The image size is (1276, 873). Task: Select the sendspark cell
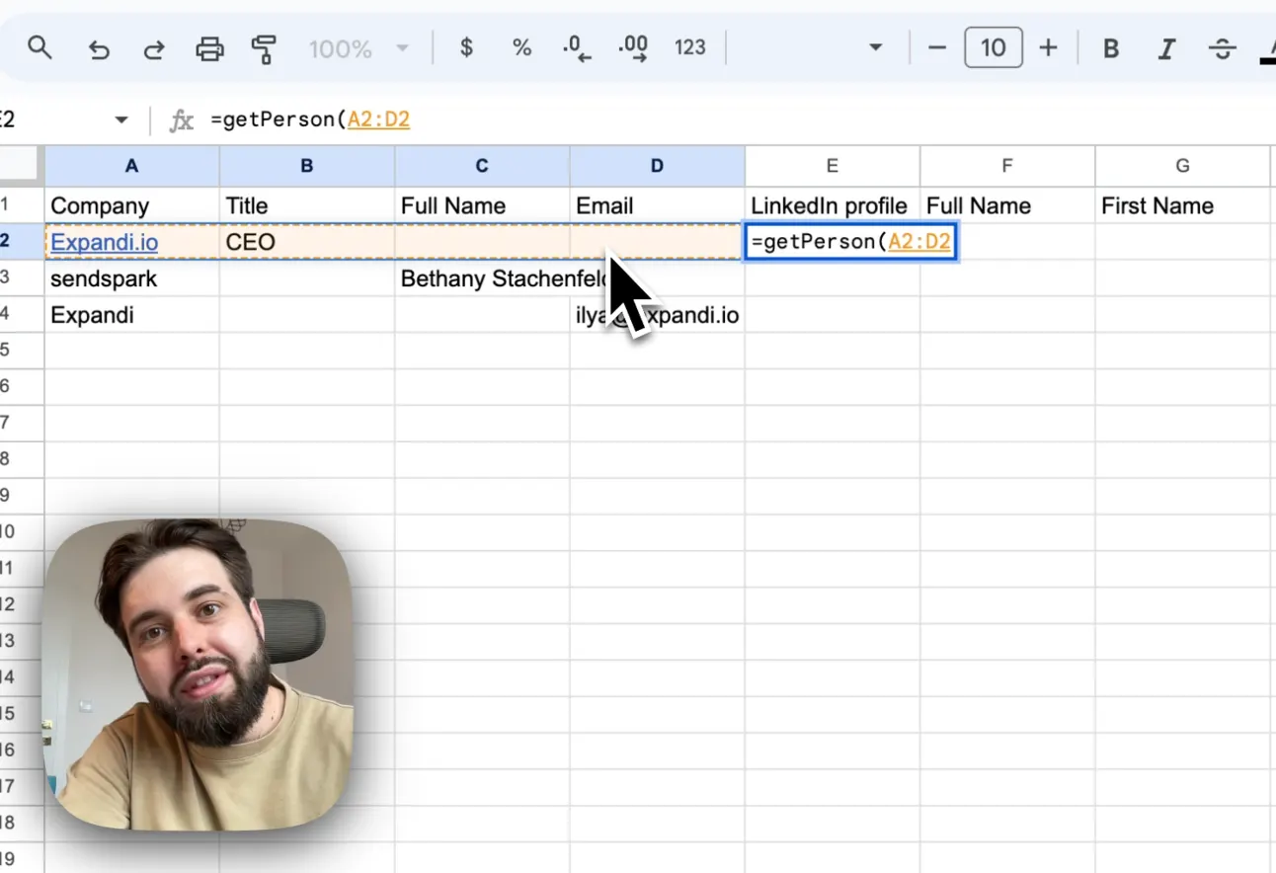pos(131,278)
